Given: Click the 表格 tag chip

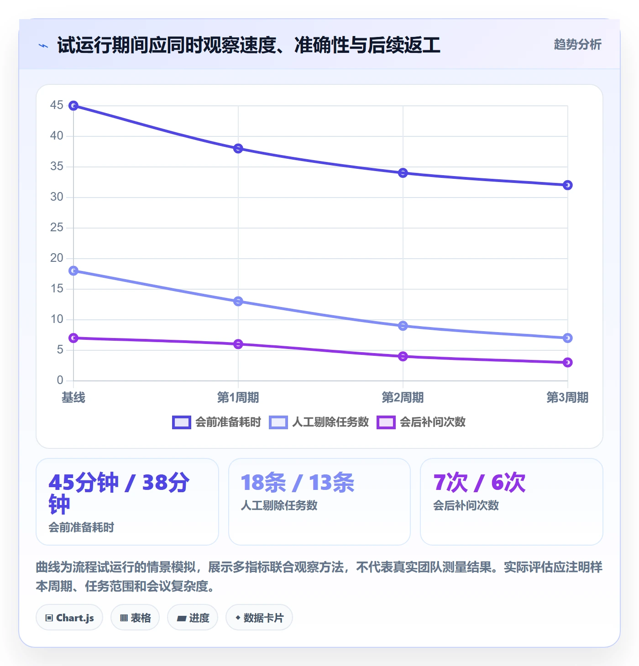Looking at the screenshot, I should [135, 618].
